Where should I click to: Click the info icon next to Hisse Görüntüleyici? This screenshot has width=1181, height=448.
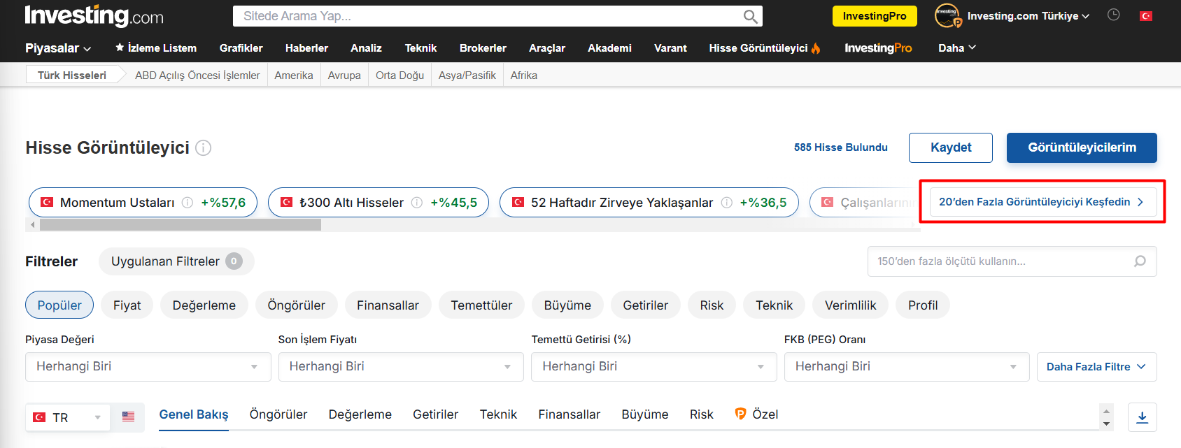[203, 148]
